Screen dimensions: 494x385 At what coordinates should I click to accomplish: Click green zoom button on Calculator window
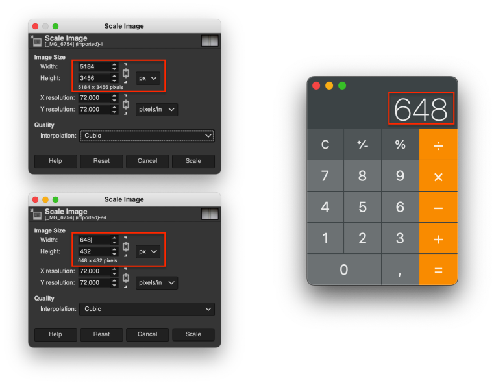(342, 86)
